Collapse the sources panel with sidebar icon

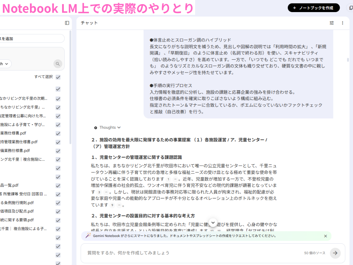coord(67,23)
